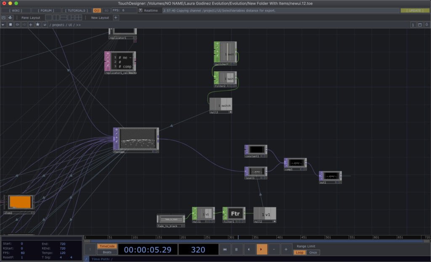Select the switcher CHOP node
The width and height of the screenshot is (431, 262).
tap(226, 52)
